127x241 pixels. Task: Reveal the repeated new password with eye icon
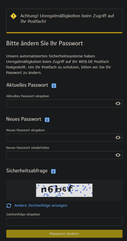click(118, 155)
